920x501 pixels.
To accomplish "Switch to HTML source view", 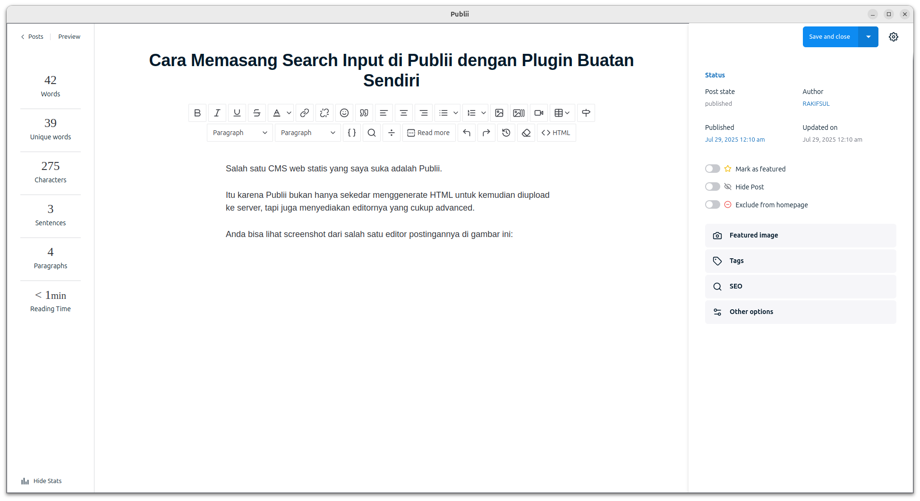I will [556, 133].
